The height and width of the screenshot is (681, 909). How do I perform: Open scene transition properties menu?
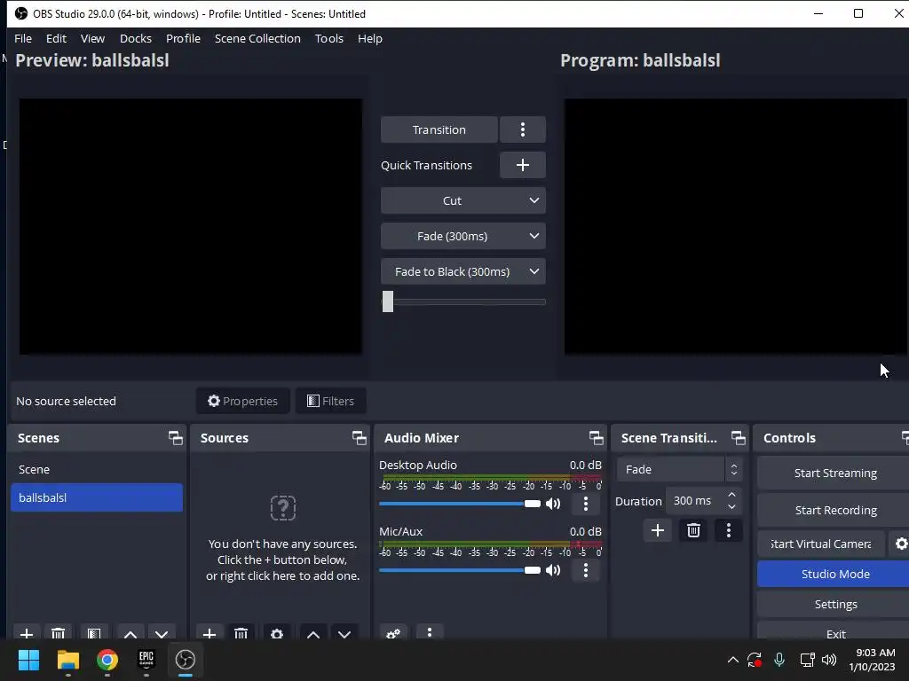pyautogui.click(x=729, y=530)
